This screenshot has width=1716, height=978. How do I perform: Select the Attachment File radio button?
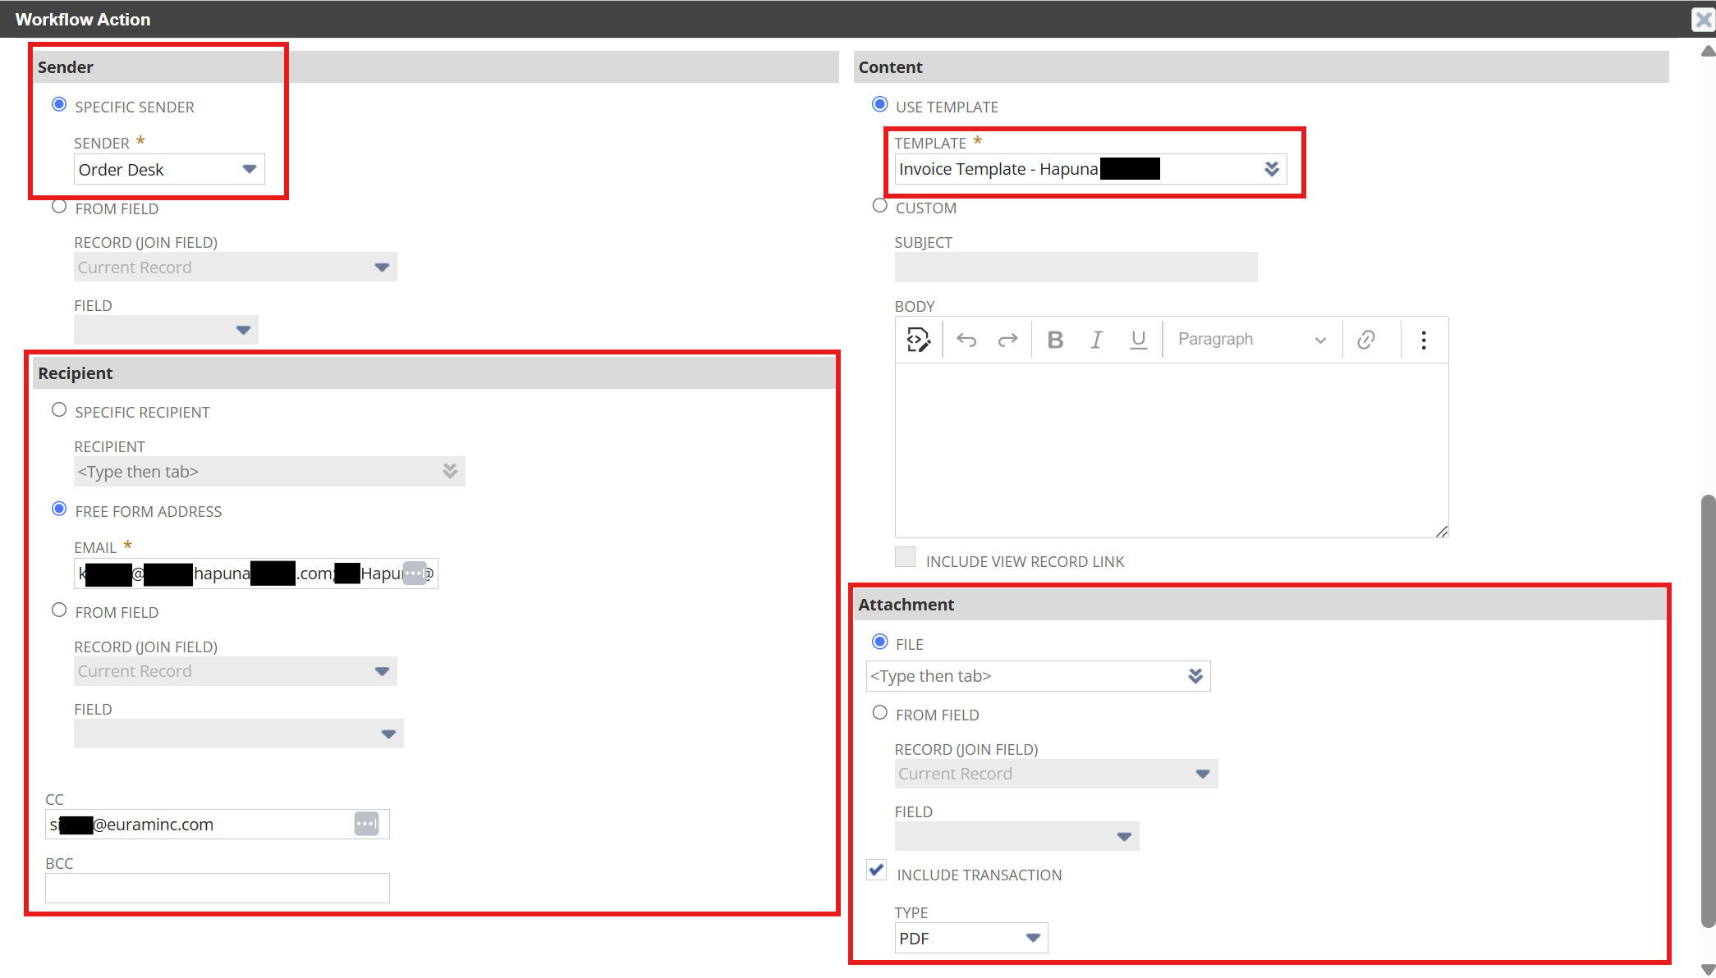[880, 642]
